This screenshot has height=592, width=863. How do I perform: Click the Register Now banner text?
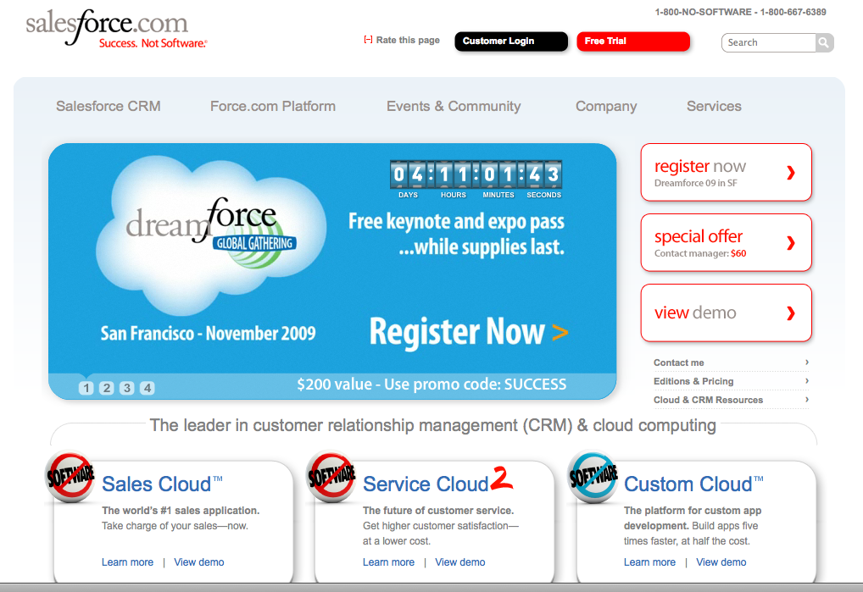coord(457,332)
